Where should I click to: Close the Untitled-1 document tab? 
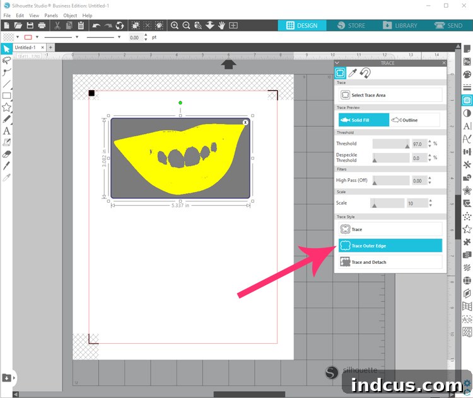(x=42, y=47)
